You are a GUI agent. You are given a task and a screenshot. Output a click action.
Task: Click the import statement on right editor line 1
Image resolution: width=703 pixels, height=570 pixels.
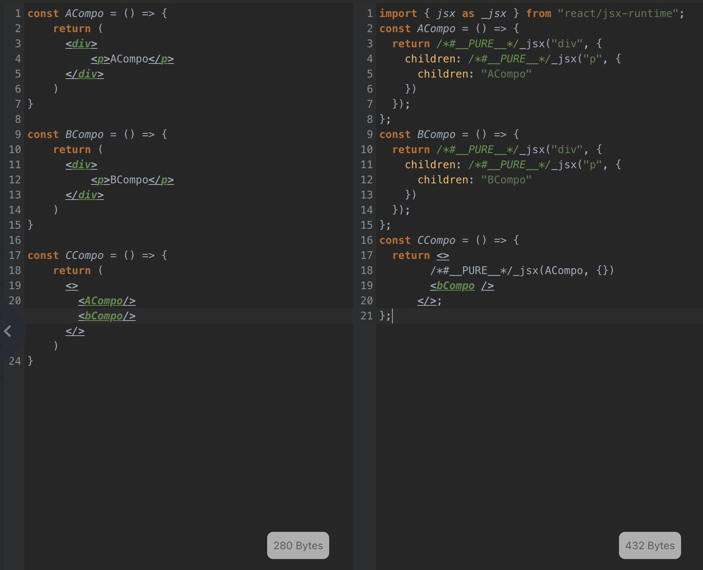532,14
